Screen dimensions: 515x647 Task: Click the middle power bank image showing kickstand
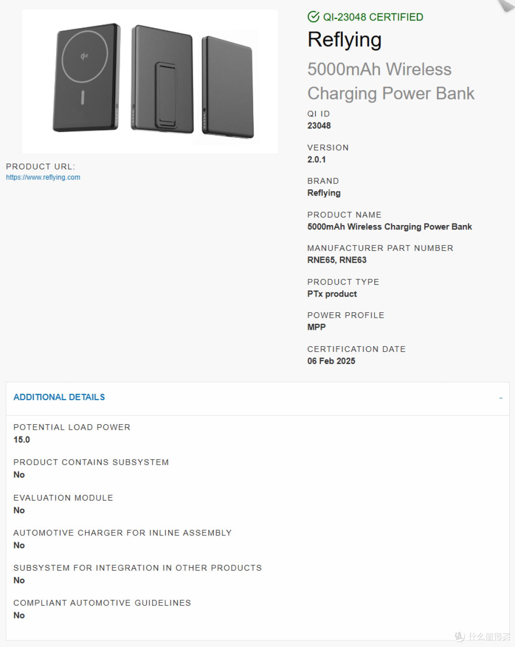pos(162,80)
